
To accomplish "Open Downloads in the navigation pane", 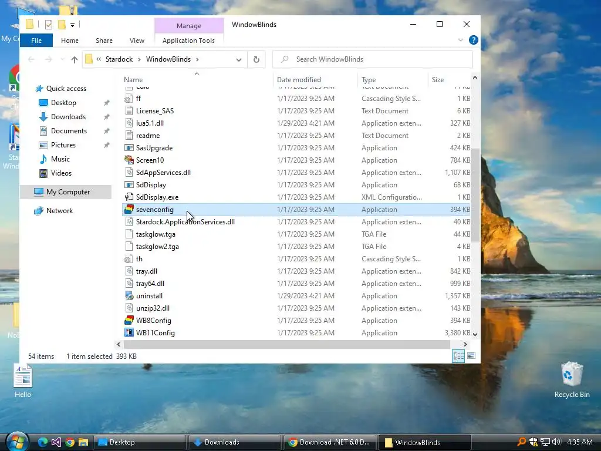I will tap(68, 117).
